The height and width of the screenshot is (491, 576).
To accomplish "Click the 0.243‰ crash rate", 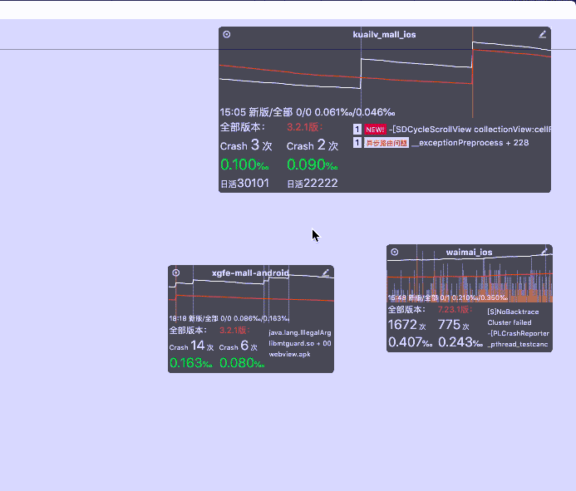I will [x=460, y=342].
